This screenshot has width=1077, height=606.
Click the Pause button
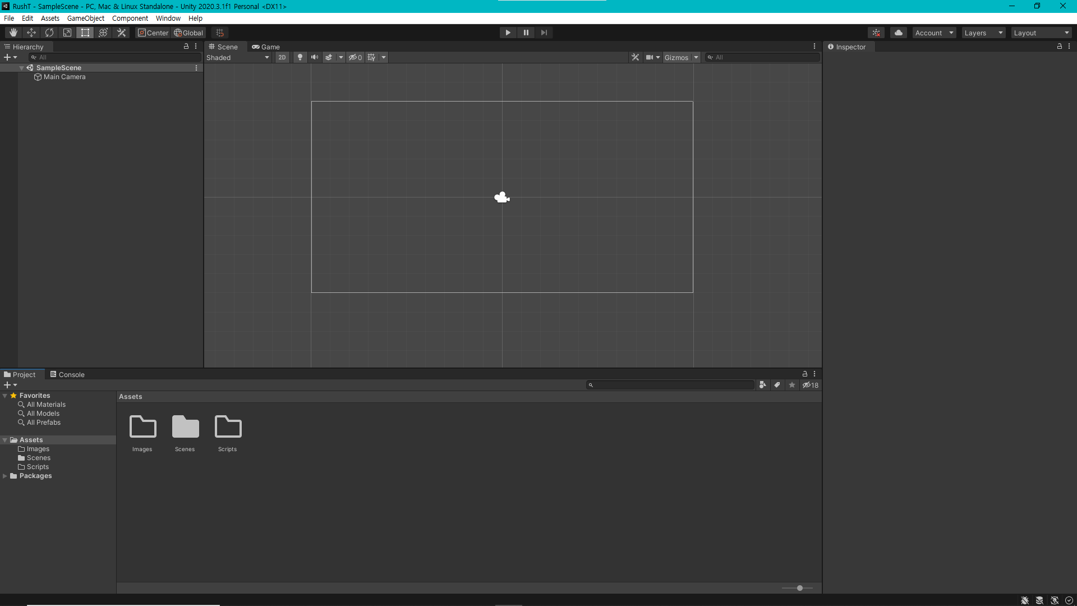(x=526, y=33)
